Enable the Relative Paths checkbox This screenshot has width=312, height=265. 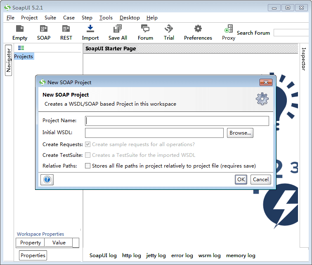[87, 166]
